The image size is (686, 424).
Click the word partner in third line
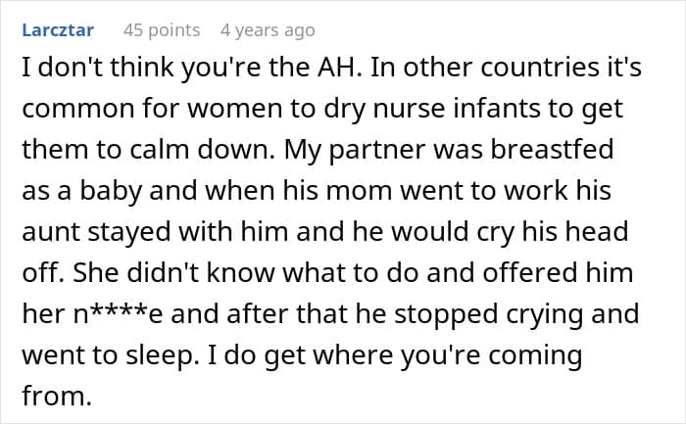point(376,150)
